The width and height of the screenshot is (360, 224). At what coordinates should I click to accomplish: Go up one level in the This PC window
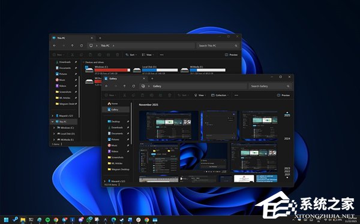pyautogui.click(x=73, y=46)
